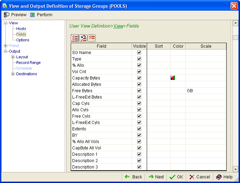Select Record Range in the tree
The image size is (240, 183).
coord(28,63)
